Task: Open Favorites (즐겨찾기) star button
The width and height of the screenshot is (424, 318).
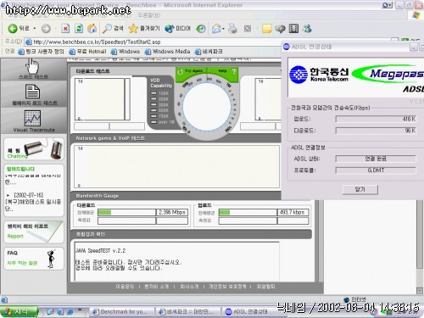Action: (144, 29)
